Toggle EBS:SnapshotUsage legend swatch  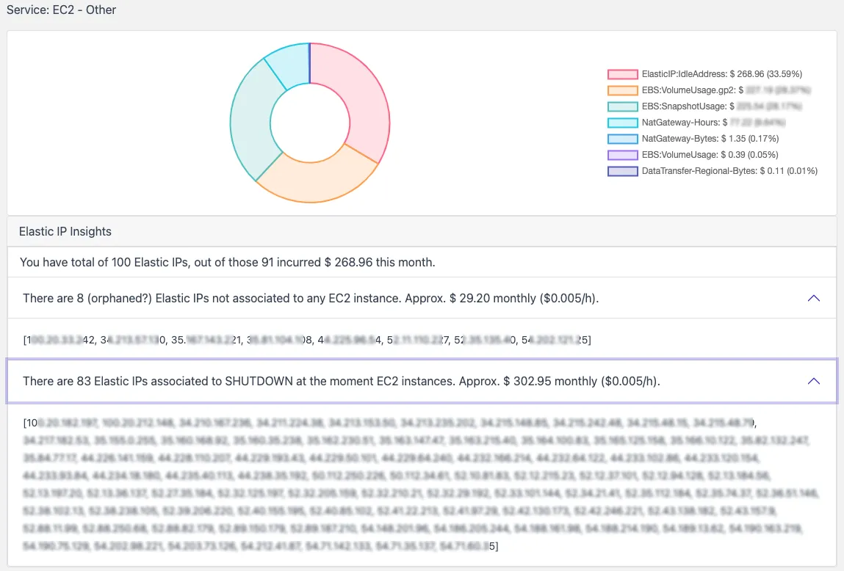622,106
